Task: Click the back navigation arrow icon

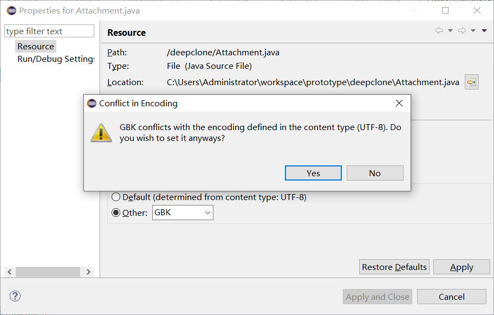Action: click(x=439, y=30)
